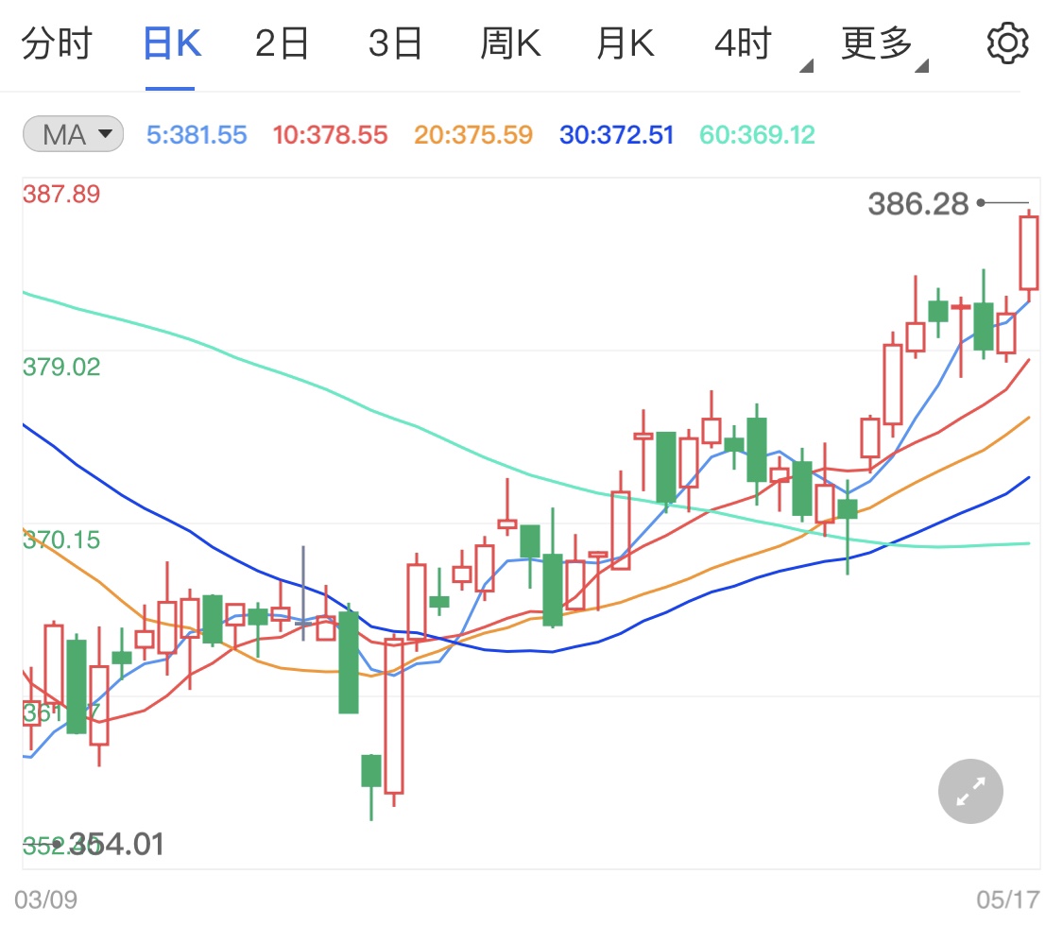Click the 20-day MA value 375.59
Viewport: 1063px width, 926px height.
pos(472,134)
